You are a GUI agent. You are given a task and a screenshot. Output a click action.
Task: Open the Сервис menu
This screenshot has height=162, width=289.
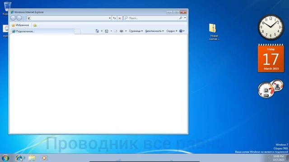[172, 31]
